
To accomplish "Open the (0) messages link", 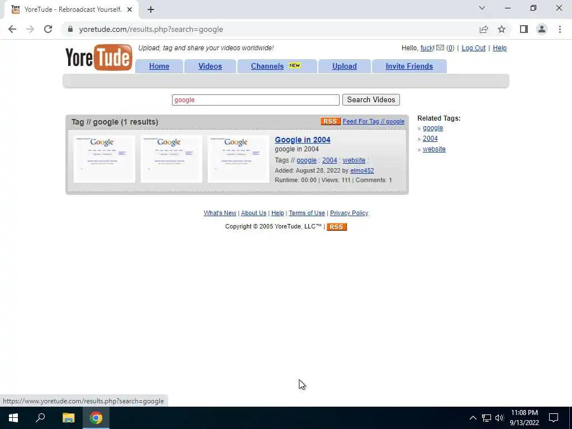I will 450,48.
